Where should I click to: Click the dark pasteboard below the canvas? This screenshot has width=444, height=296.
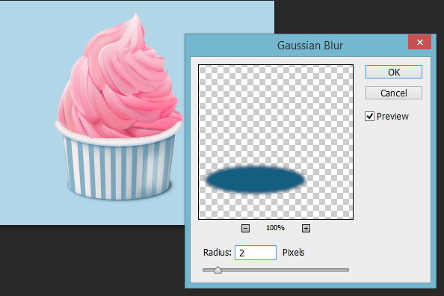pos(90,261)
